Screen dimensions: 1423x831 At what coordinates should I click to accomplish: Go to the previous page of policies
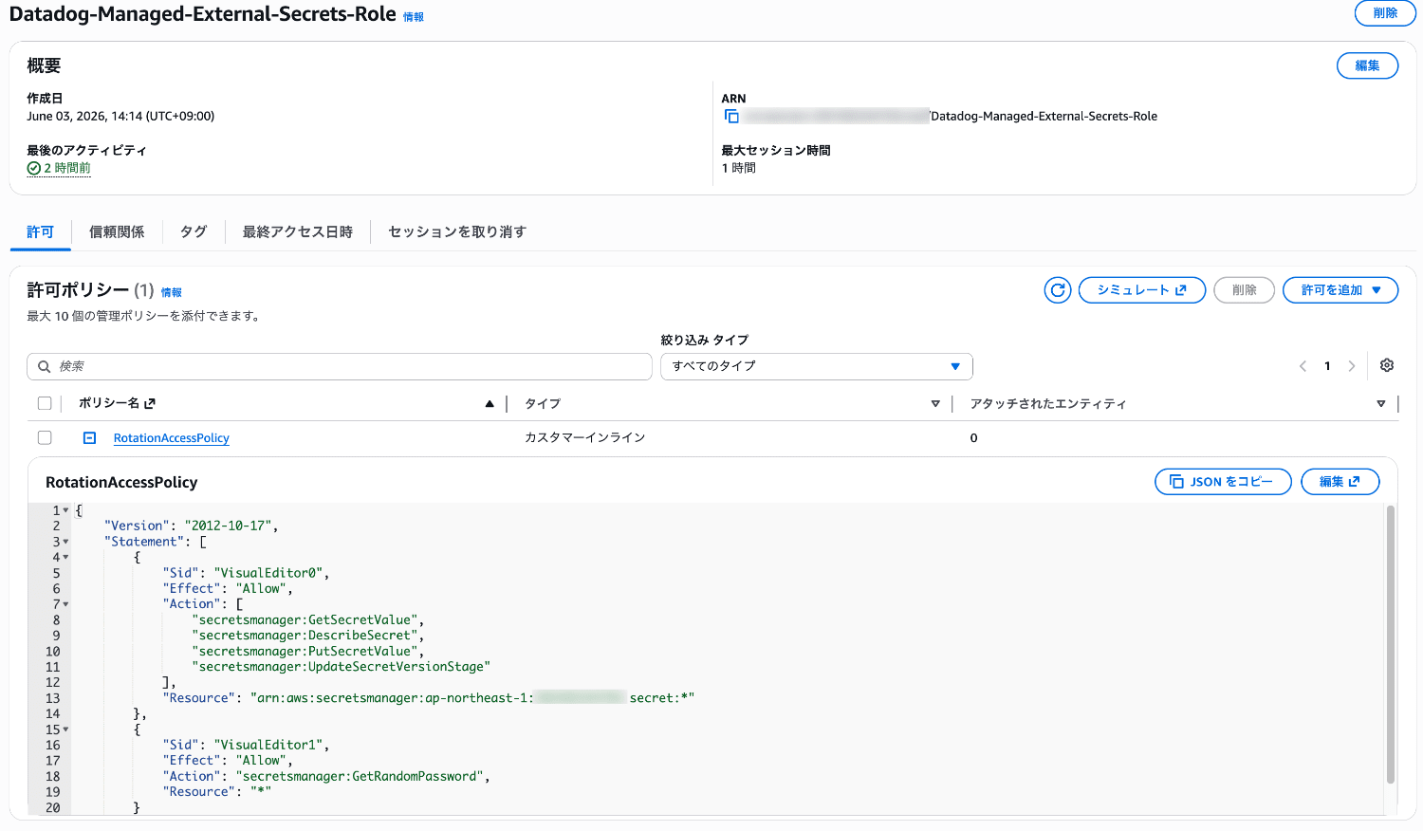(1303, 366)
